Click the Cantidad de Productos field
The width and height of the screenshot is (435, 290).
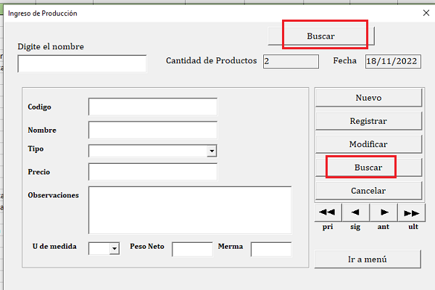pos(291,62)
